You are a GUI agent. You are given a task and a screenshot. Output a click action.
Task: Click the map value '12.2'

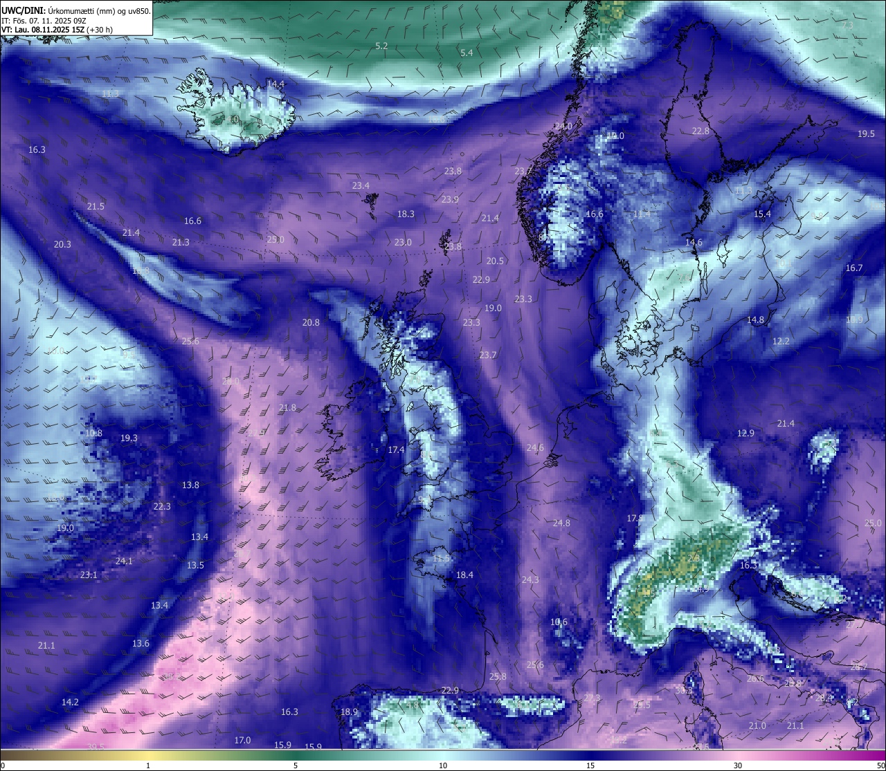pyautogui.click(x=781, y=341)
